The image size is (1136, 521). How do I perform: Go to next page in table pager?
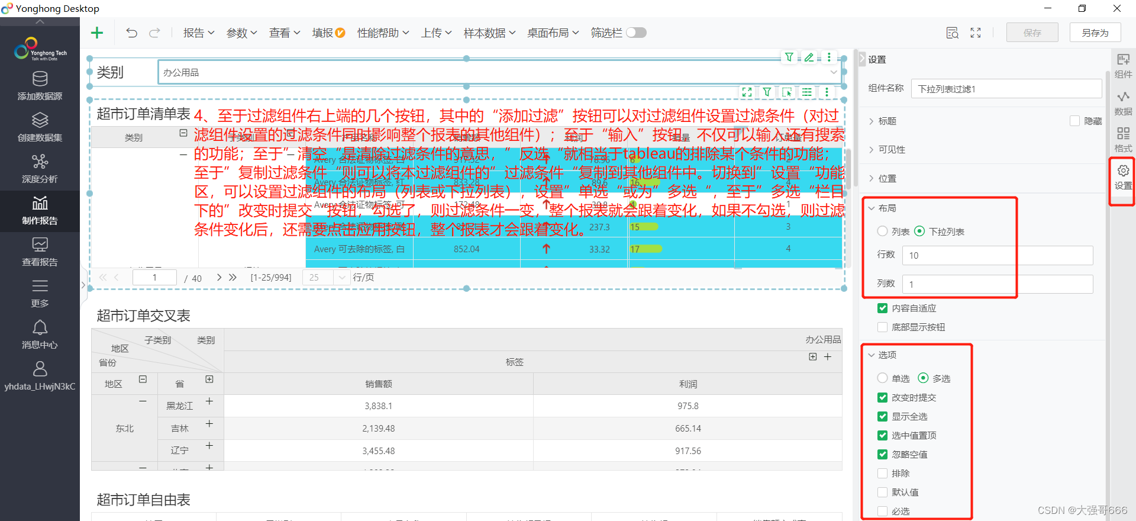[x=219, y=277]
